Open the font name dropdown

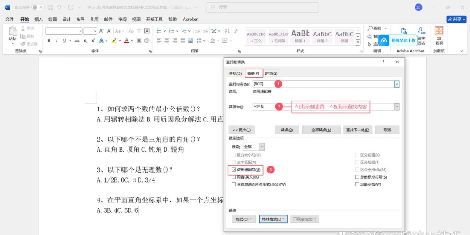tap(81, 31)
